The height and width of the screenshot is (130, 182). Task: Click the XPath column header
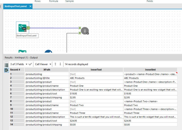pos(47,70)
